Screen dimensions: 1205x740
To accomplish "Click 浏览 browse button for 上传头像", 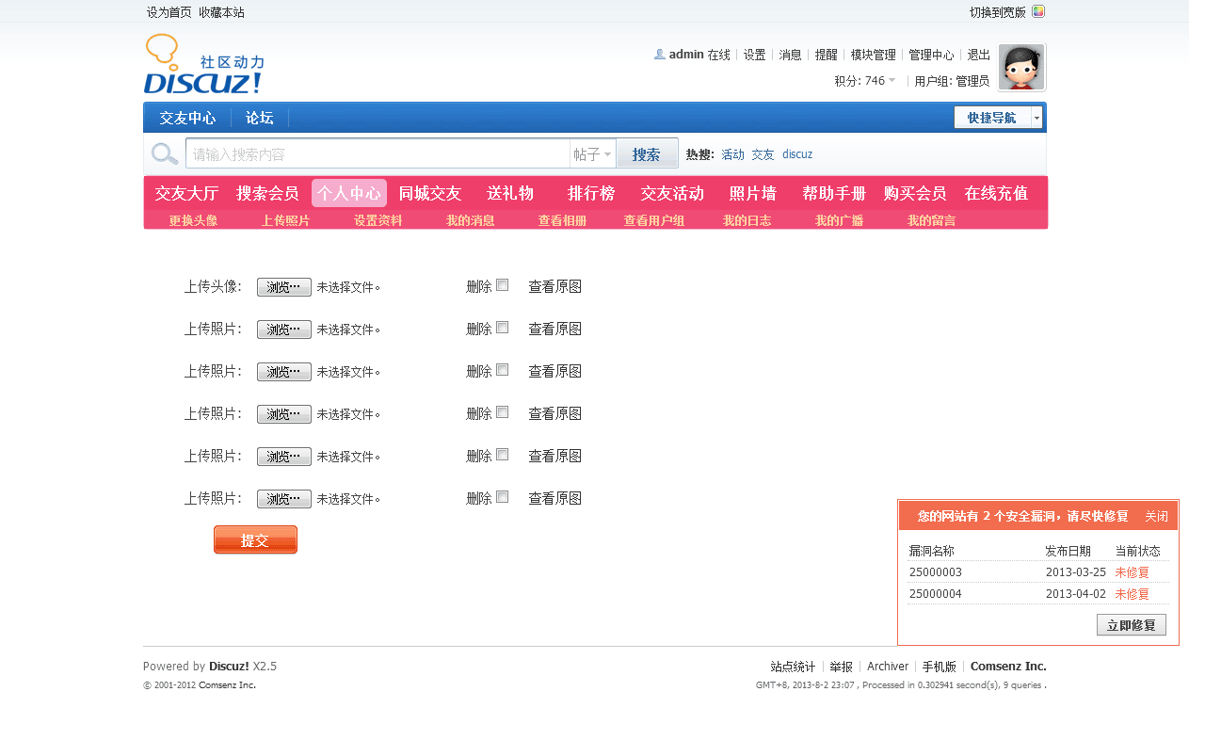I will click(283, 287).
